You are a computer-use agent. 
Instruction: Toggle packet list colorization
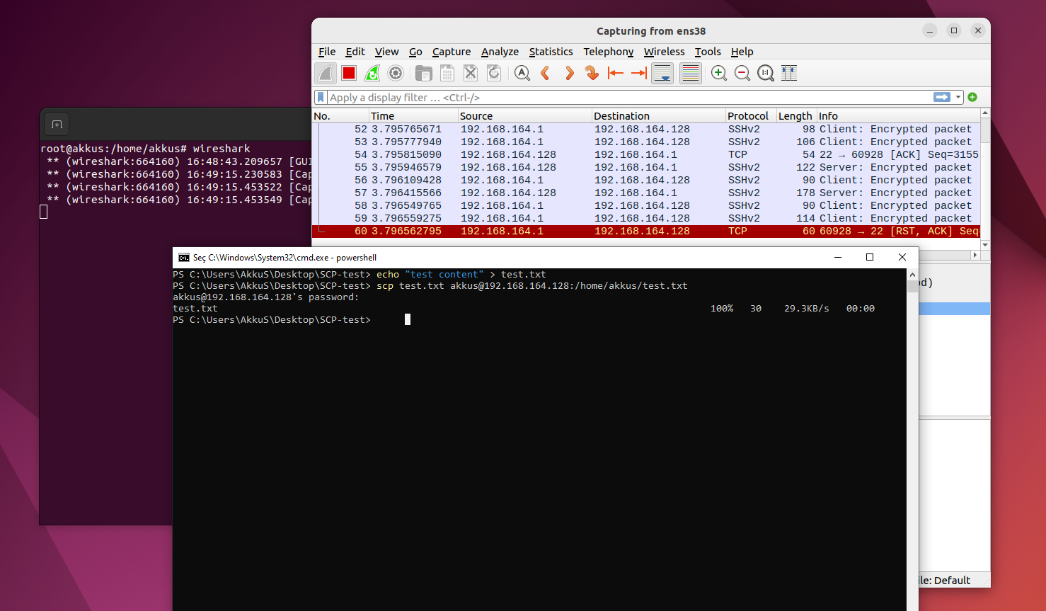point(690,73)
